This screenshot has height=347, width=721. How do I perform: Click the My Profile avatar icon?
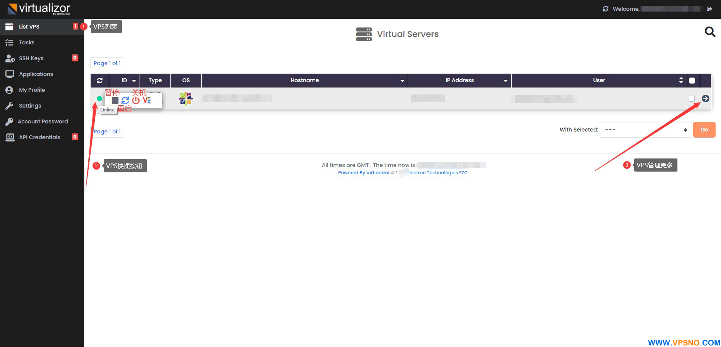(x=9, y=90)
